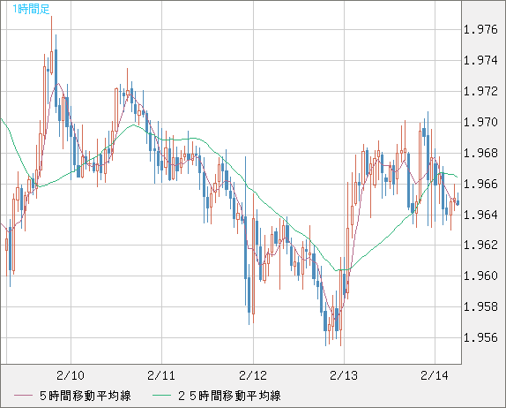Click the 1.958 price axis label
This screenshot has width=506, height=408.
tap(480, 306)
